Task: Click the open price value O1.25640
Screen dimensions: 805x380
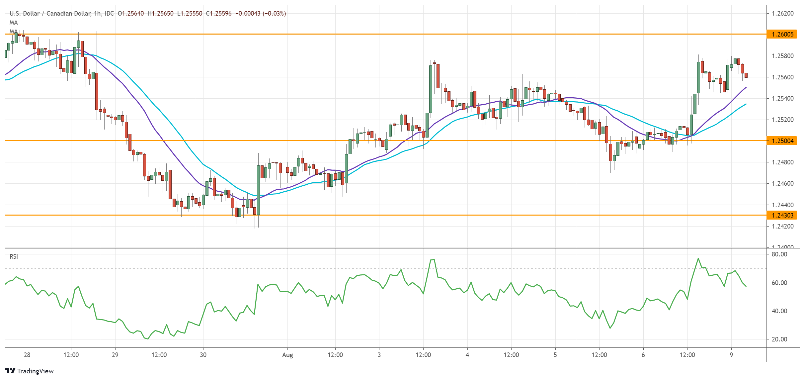Action: click(x=131, y=13)
